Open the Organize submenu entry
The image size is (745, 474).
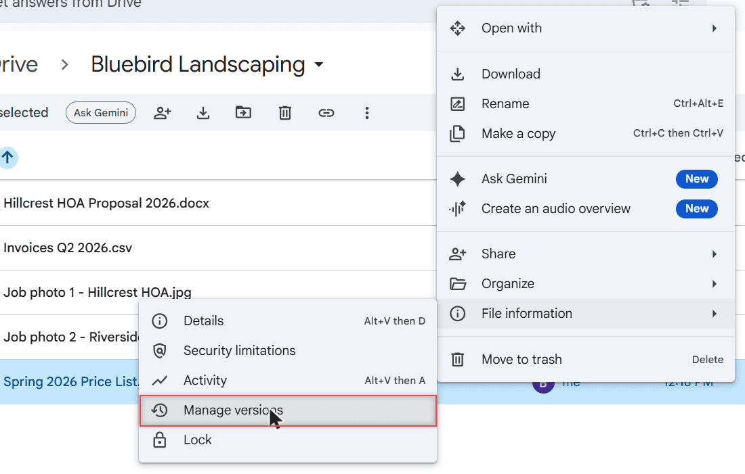tap(586, 284)
